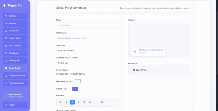Select the checkmark icon

(x=96, y=102)
